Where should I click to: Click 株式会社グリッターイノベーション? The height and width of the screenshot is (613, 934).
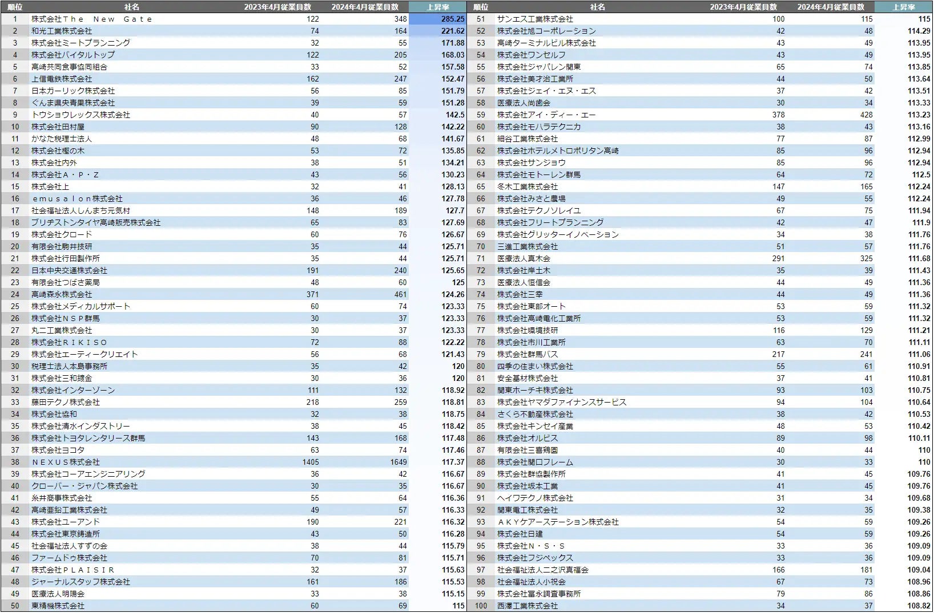[558, 234]
